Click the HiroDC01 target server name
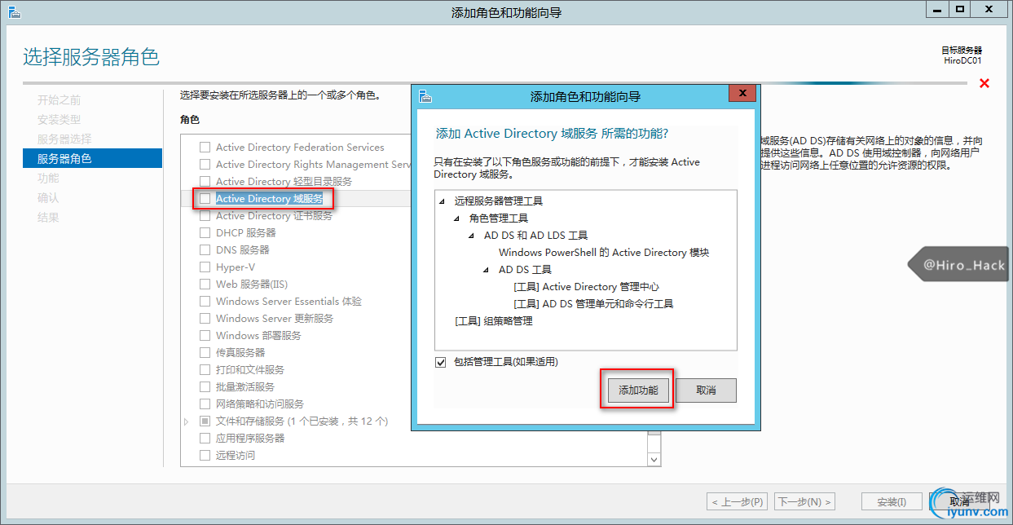The width and height of the screenshot is (1013, 525). (x=962, y=60)
